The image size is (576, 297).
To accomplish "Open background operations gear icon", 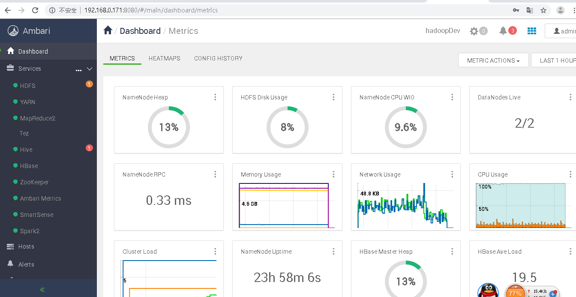I will 474,31.
